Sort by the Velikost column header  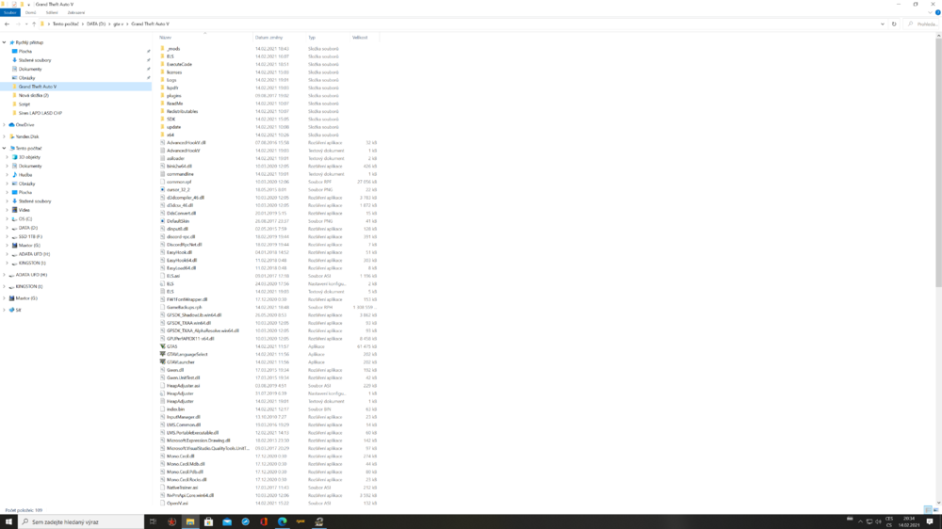360,38
